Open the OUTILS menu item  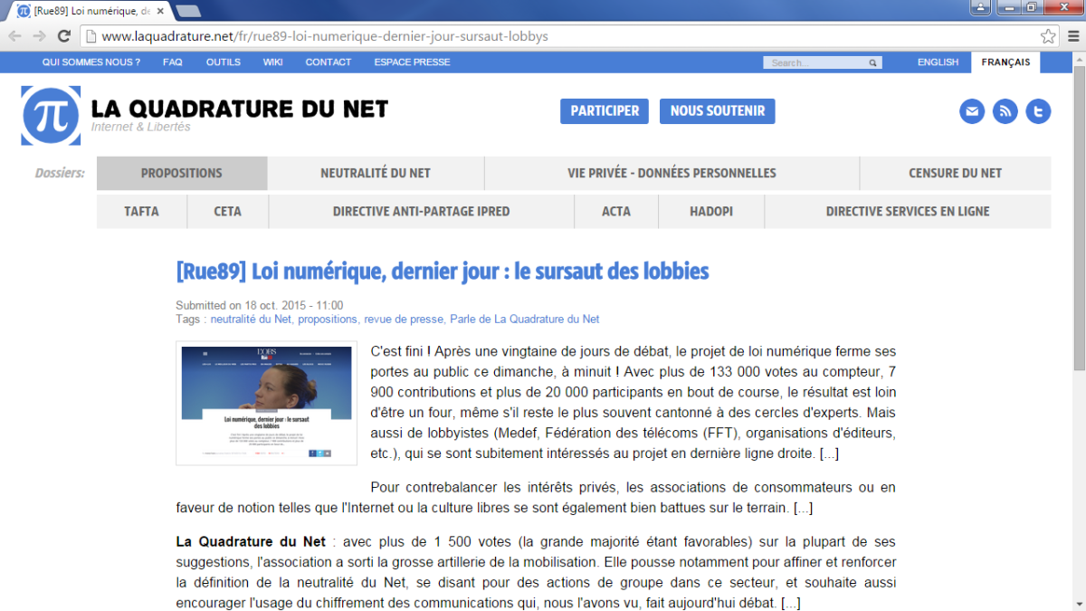tap(224, 62)
